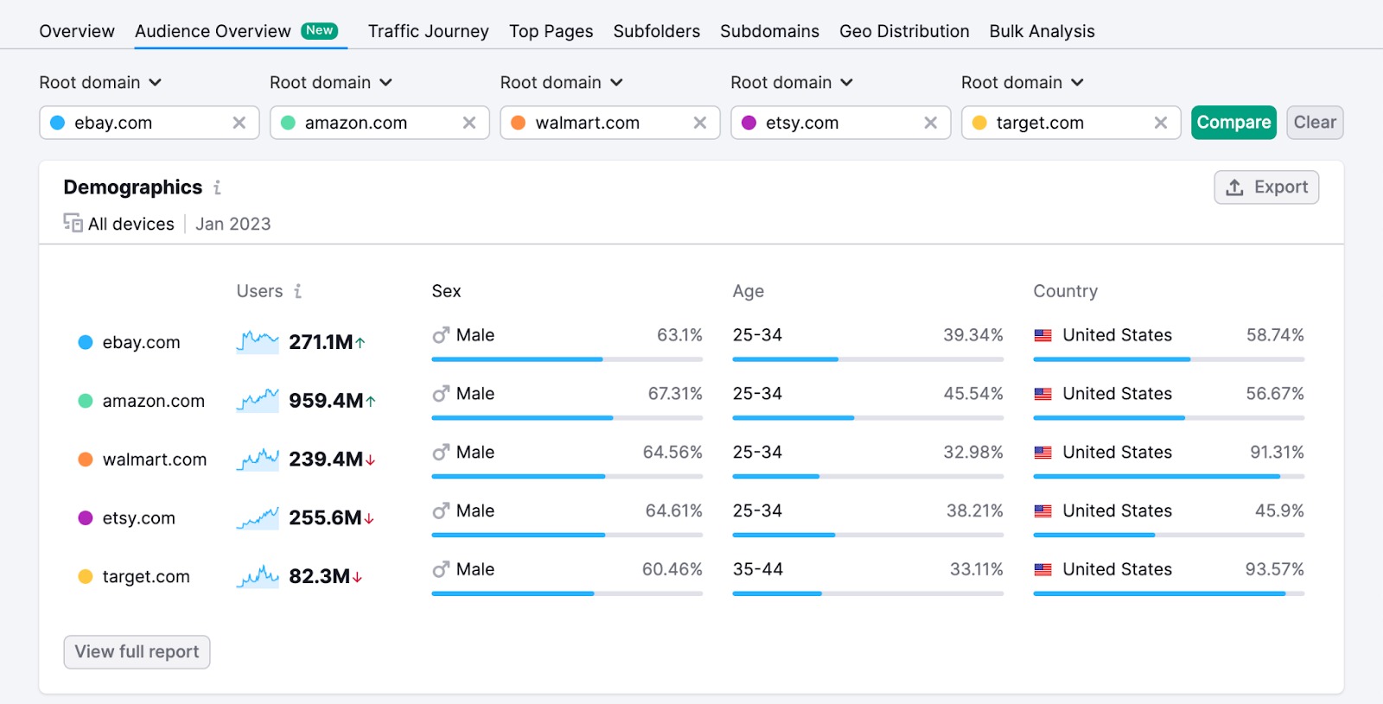
Task: Open Root domain dropdown above walmart.com
Action: (x=562, y=83)
